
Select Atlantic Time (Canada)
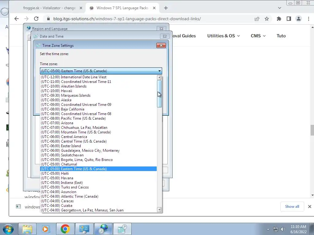point(98,197)
